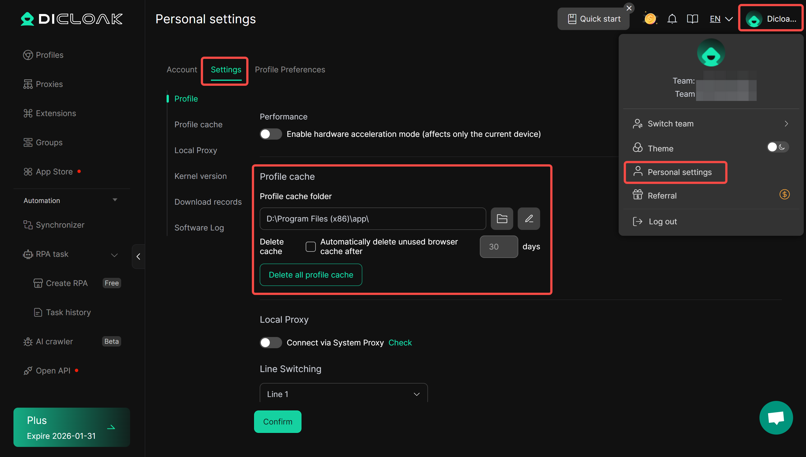Open the Open API section

47,371
